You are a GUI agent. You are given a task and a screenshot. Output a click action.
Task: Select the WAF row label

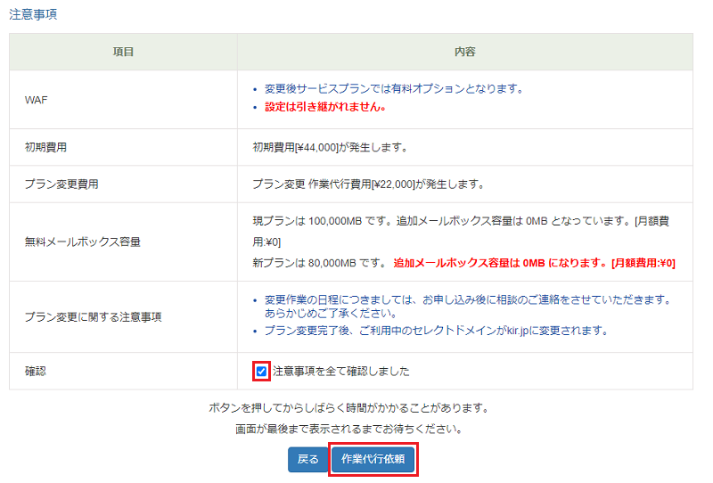click(x=36, y=100)
